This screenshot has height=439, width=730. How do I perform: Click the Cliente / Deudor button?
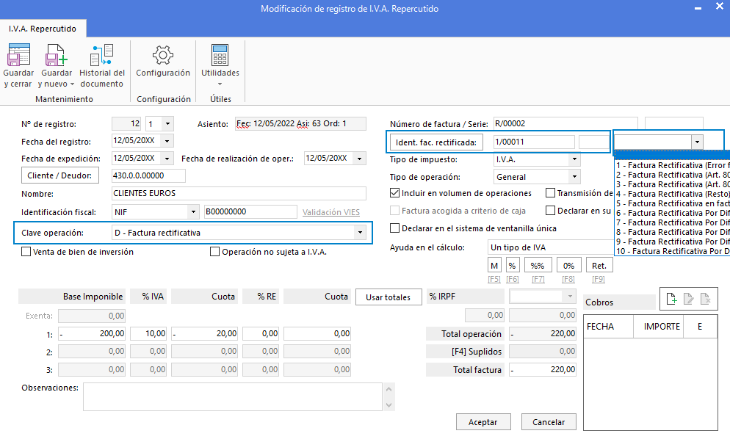pyautogui.click(x=60, y=175)
